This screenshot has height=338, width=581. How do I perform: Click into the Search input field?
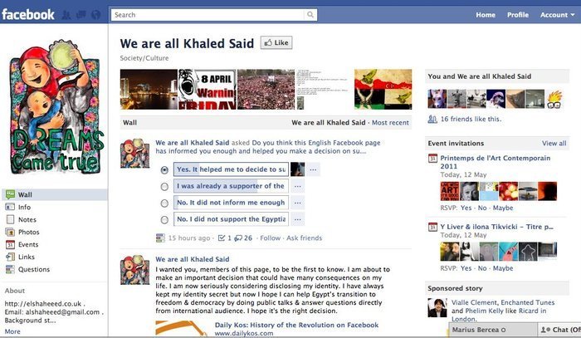coord(207,15)
